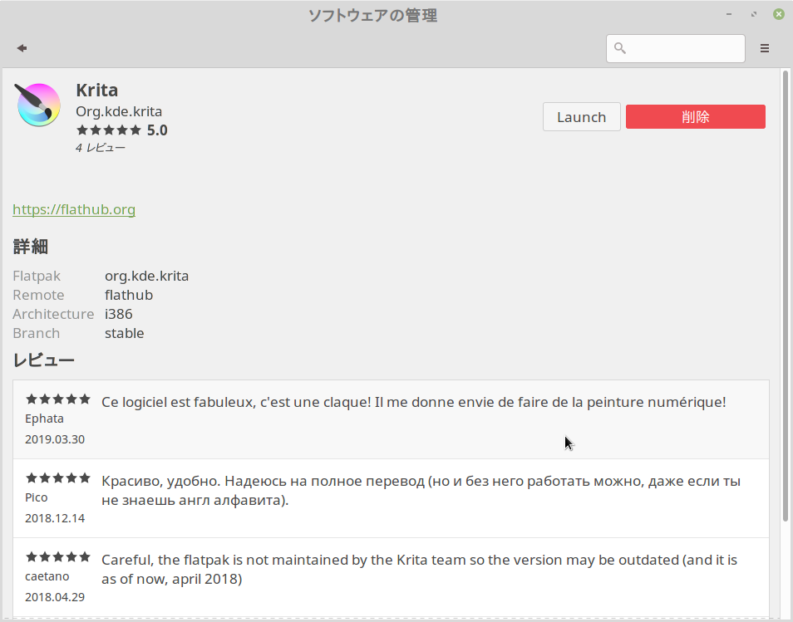The width and height of the screenshot is (793, 622).
Task: Click caetano's review about outdated flatpak
Action: click(x=419, y=570)
